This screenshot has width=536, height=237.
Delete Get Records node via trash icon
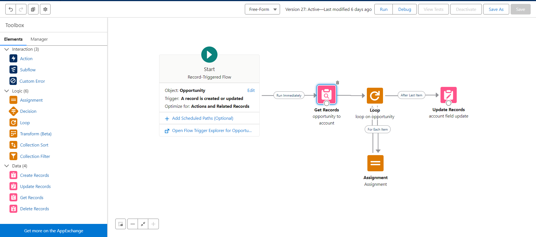tap(338, 83)
